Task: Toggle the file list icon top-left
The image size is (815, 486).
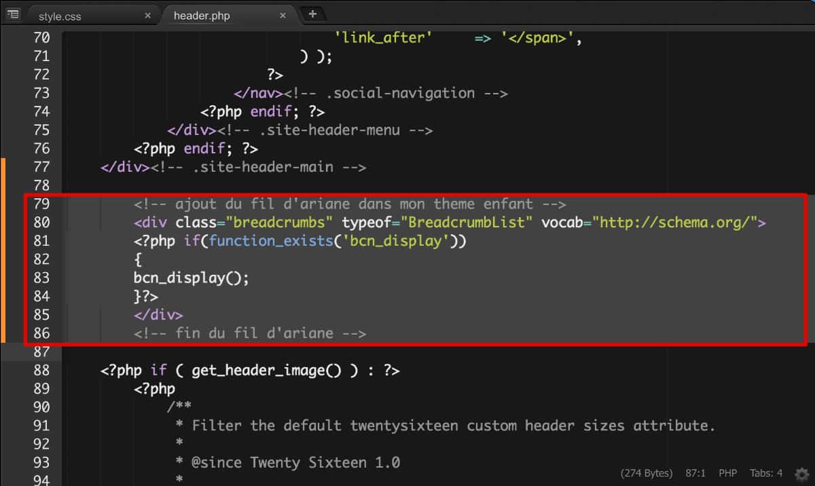Action: pos(13,14)
